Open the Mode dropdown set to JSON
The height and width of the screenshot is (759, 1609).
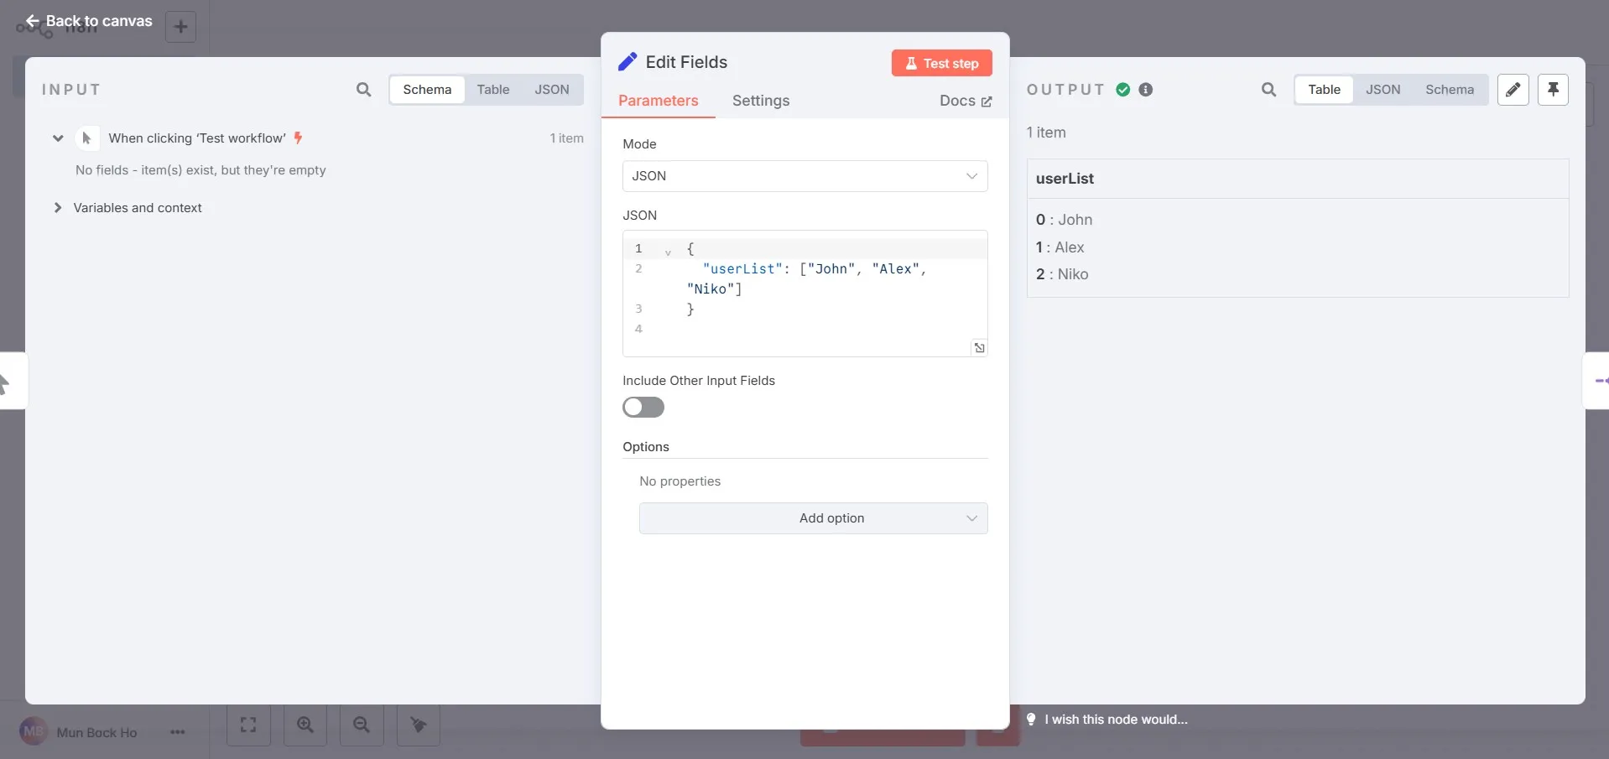coord(805,176)
